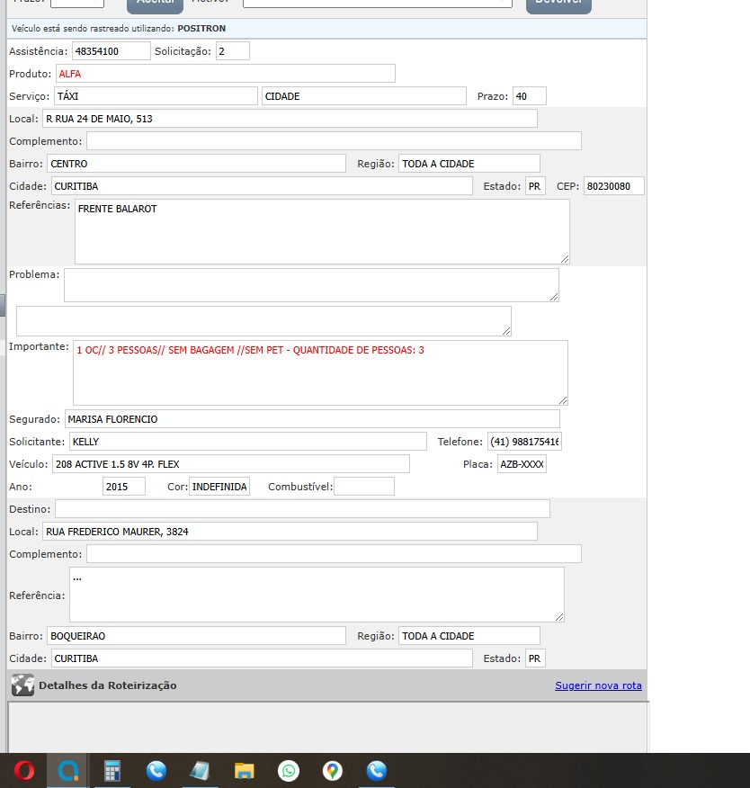Click the Cidade field below Bairro BOQUEIRAO
Image resolution: width=750 pixels, height=788 pixels.
262,658
